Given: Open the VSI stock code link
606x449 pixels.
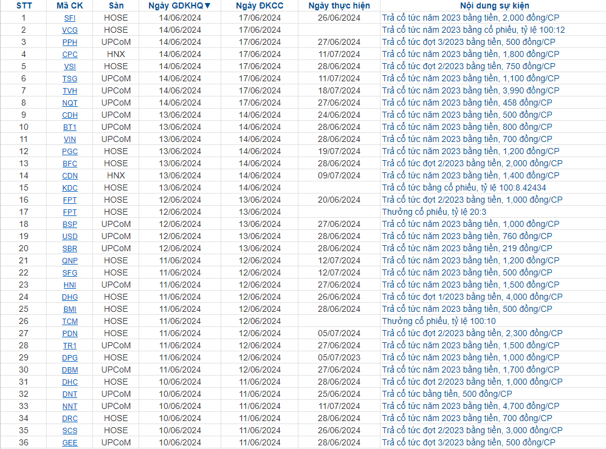Looking at the screenshot, I should pyautogui.click(x=69, y=67).
